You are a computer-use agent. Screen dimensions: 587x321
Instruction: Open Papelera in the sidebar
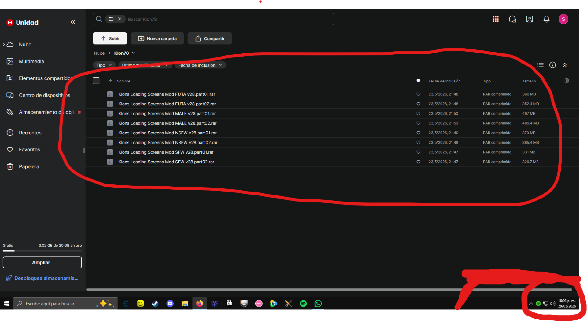[x=29, y=166]
